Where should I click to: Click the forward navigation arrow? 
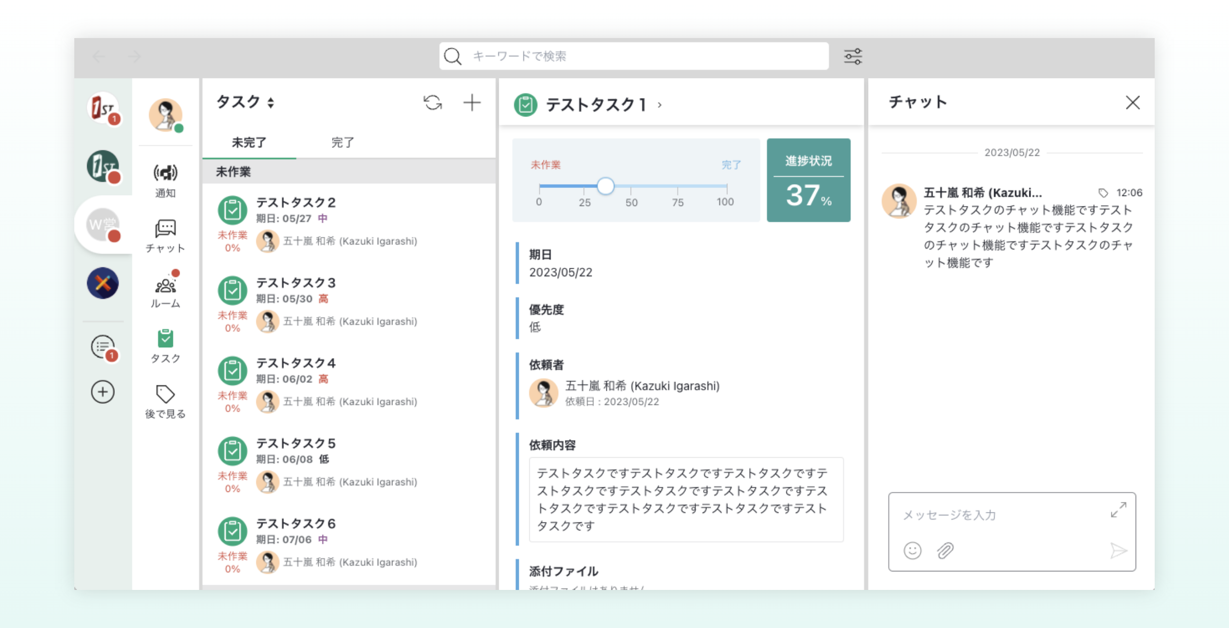coord(135,57)
